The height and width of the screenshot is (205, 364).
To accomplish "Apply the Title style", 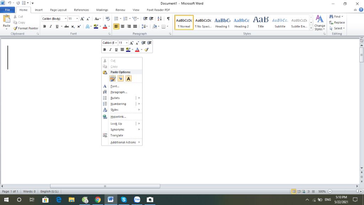I will [x=261, y=22].
